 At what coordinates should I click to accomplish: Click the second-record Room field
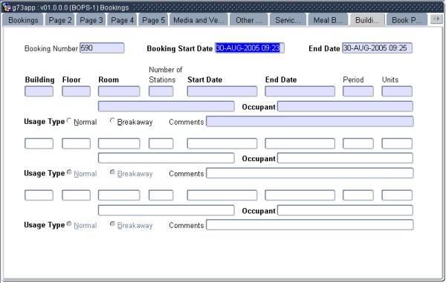click(x=119, y=143)
